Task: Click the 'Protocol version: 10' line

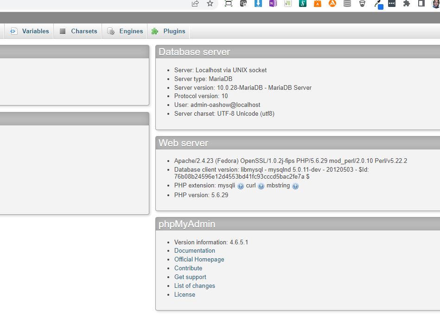Action: 201,96
